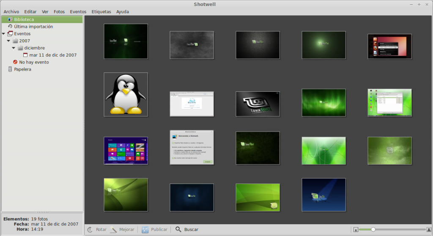Select the Windows 8 start screen thumbnail
The image size is (433, 236).
coord(126,151)
